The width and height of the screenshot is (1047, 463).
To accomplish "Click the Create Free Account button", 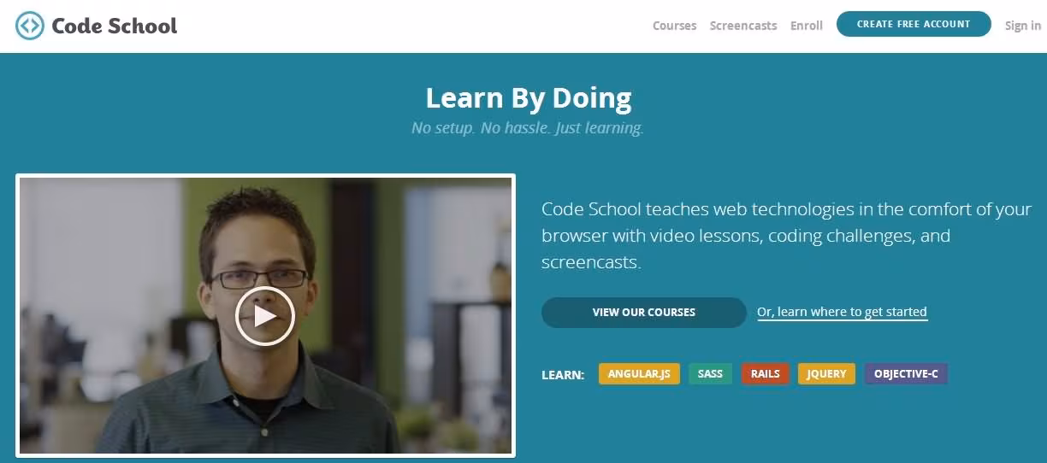I will pyautogui.click(x=914, y=24).
